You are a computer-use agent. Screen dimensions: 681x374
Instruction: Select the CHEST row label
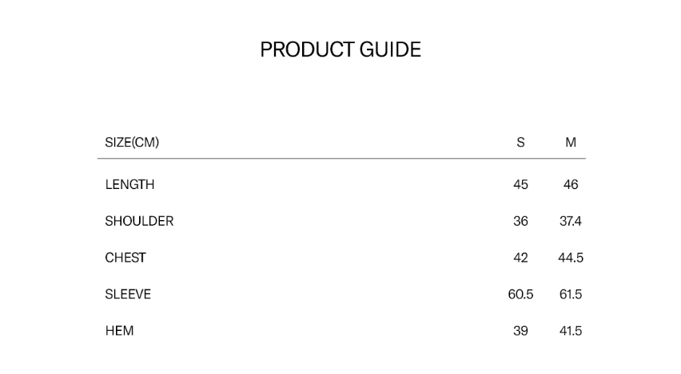(x=125, y=258)
